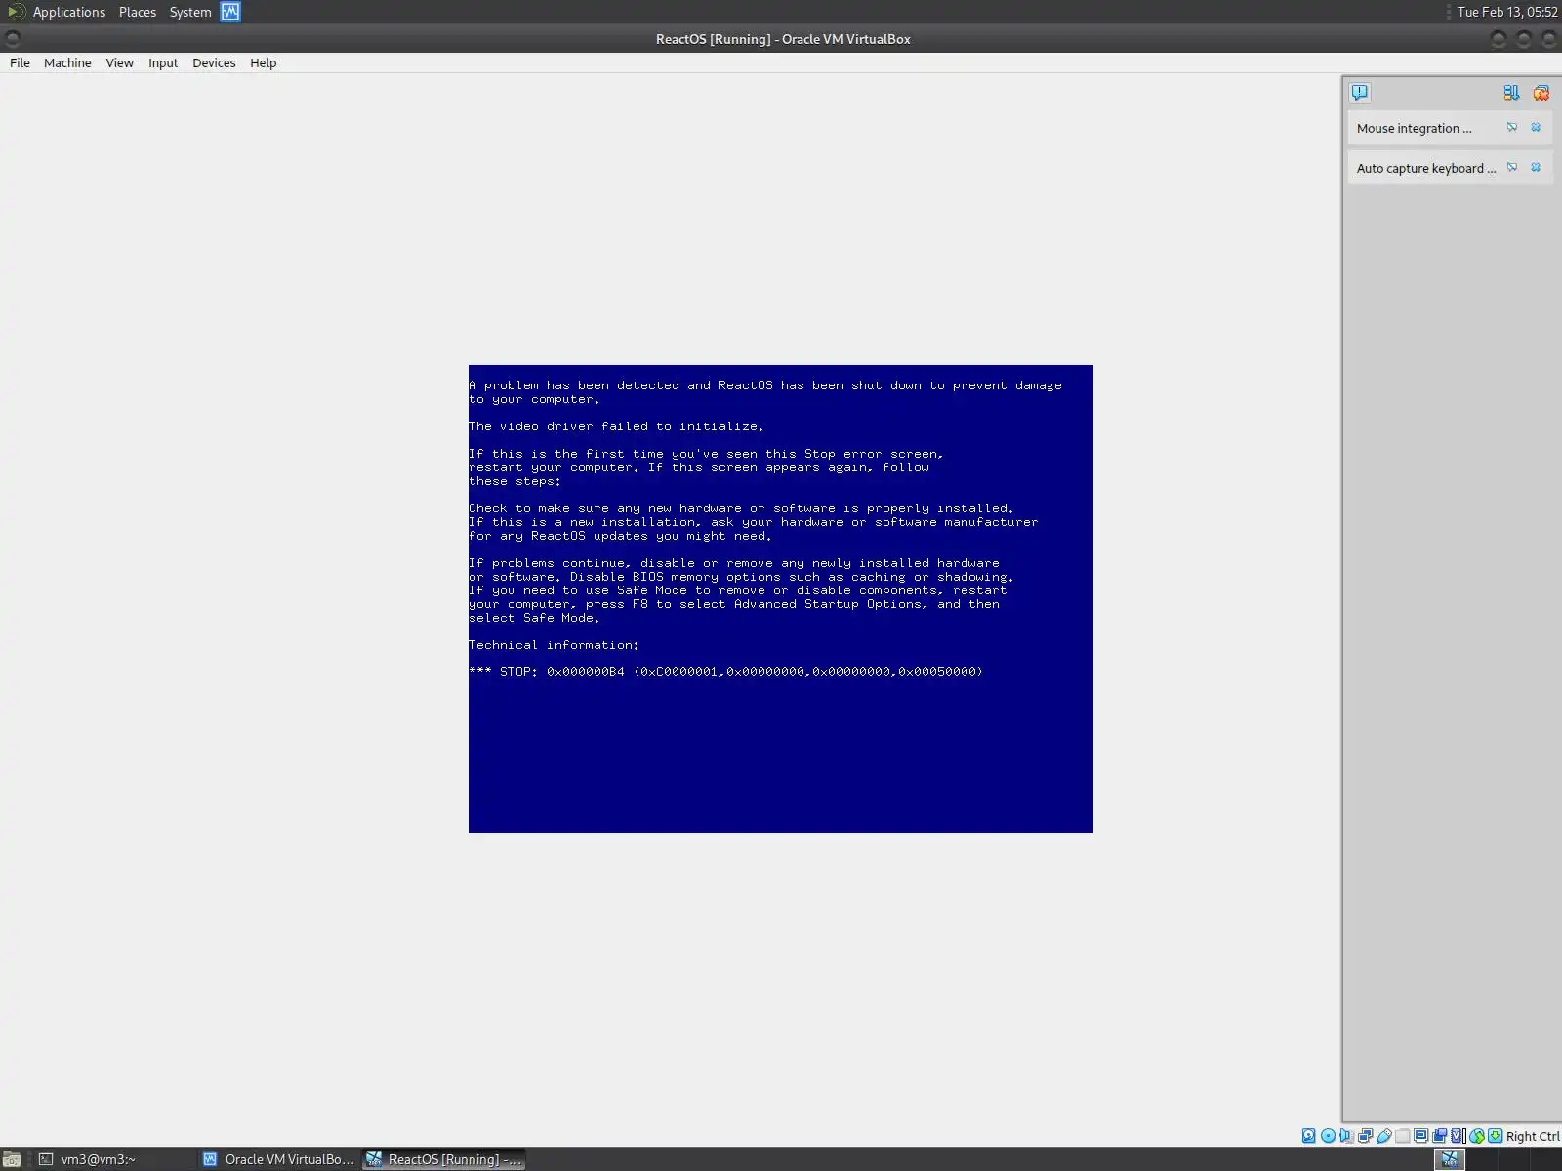Click the audio status icon
This screenshot has width=1562, height=1171.
point(1346,1136)
